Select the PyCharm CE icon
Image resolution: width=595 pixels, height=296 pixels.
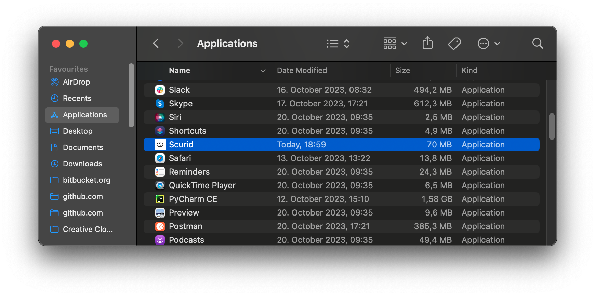160,199
